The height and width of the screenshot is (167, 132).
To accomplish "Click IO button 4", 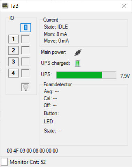I will 13,73.
